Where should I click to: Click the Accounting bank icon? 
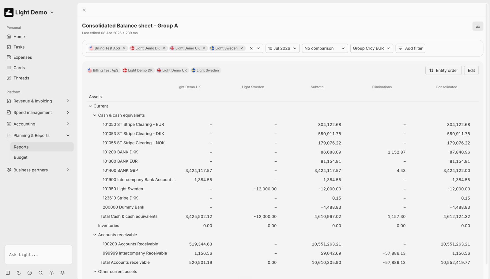(x=9, y=124)
